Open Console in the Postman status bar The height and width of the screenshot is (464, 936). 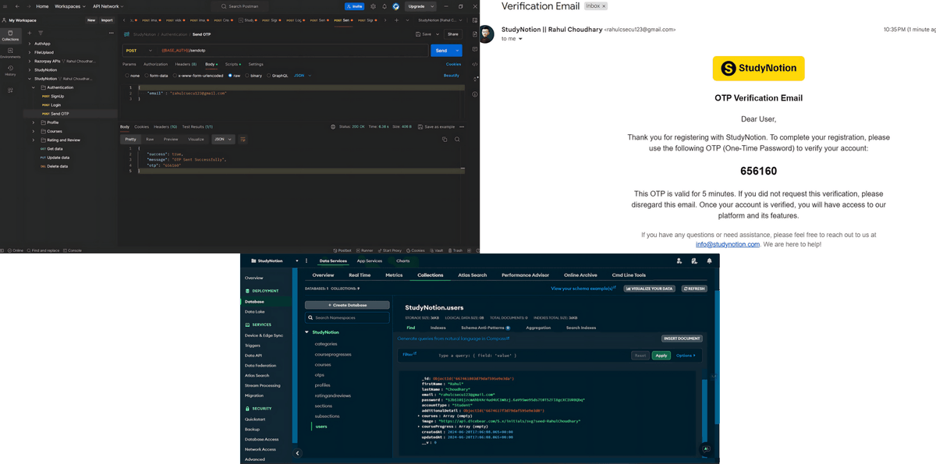click(71, 250)
